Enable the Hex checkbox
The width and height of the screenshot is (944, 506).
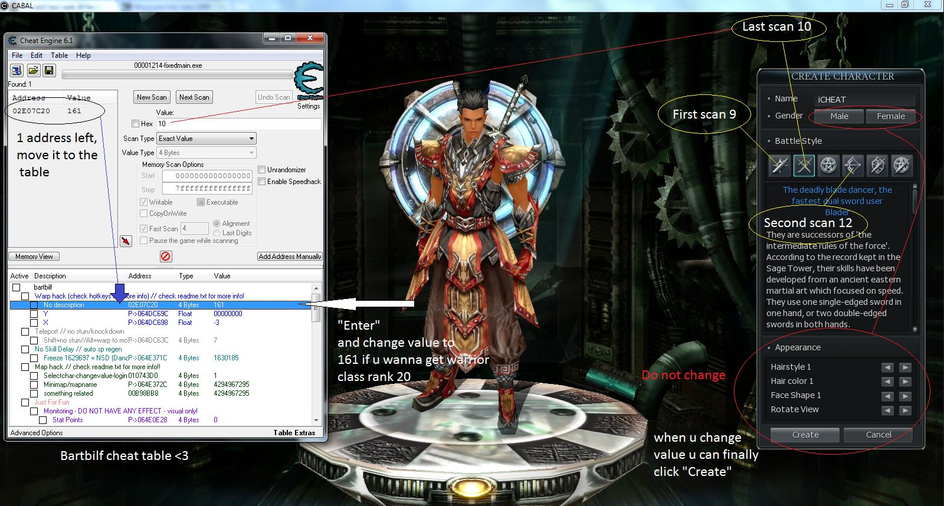[x=136, y=124]
